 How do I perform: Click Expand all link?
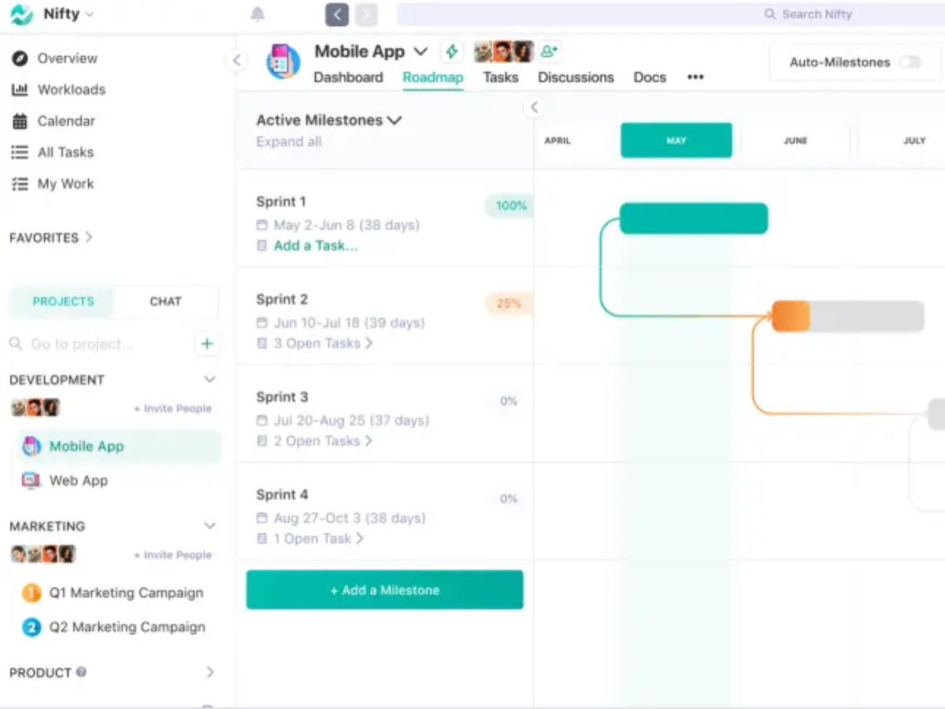coord(289,142)
